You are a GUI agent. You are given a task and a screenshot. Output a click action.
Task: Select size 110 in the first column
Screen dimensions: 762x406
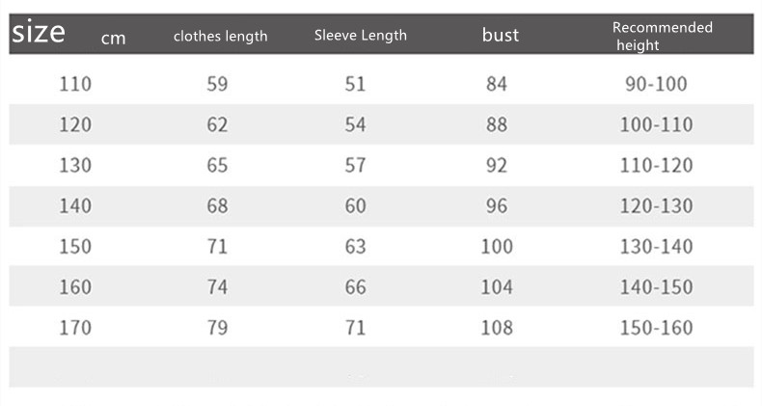click(x=75, y=84)
